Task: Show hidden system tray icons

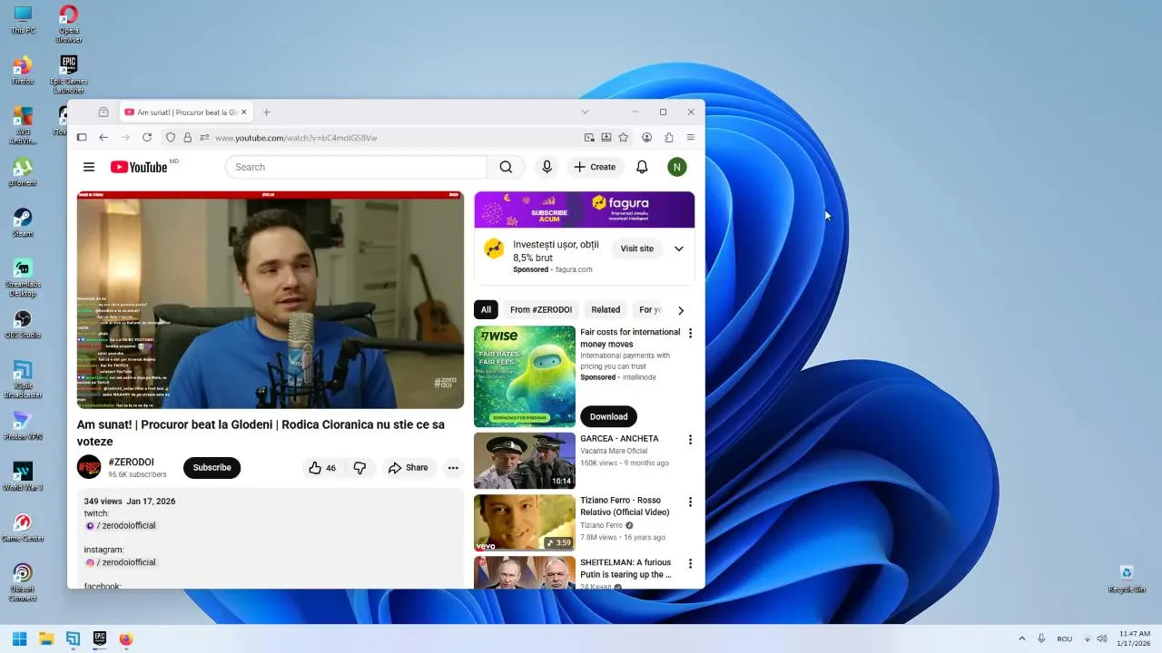Action: coord(1021,638)
